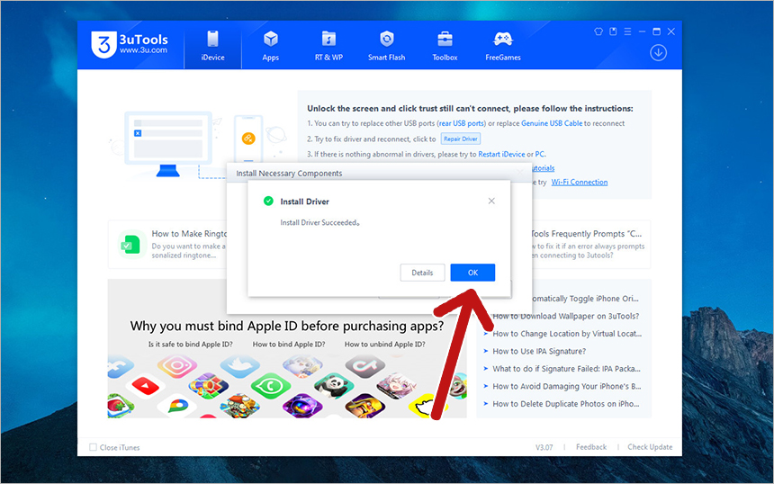Click How to bind Apple ID?
The height and width of the screenshot is (484, 774).
(289, 344)
